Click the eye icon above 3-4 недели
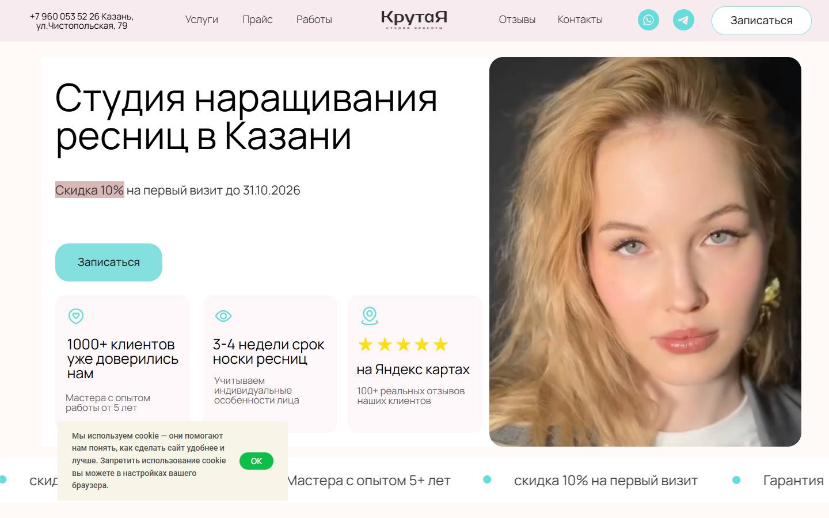 (x=223, y=316)
